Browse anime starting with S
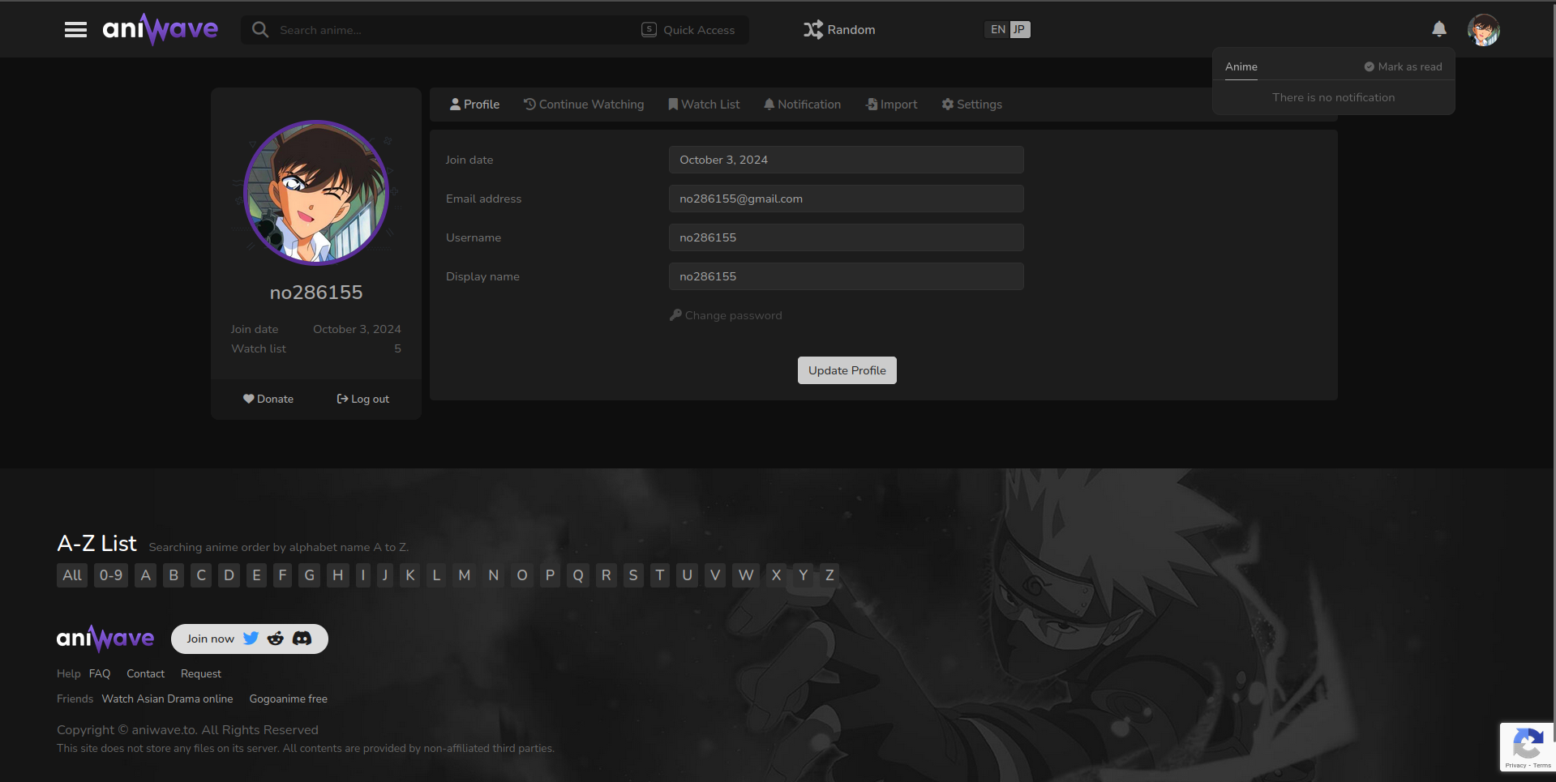Viewport: 1556px width, 782px height. (x=633, y=575)
